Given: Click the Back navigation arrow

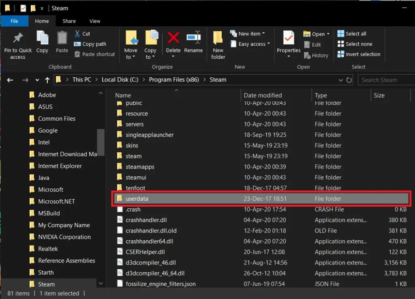Looking at the screenshot, I should [10, 80].
